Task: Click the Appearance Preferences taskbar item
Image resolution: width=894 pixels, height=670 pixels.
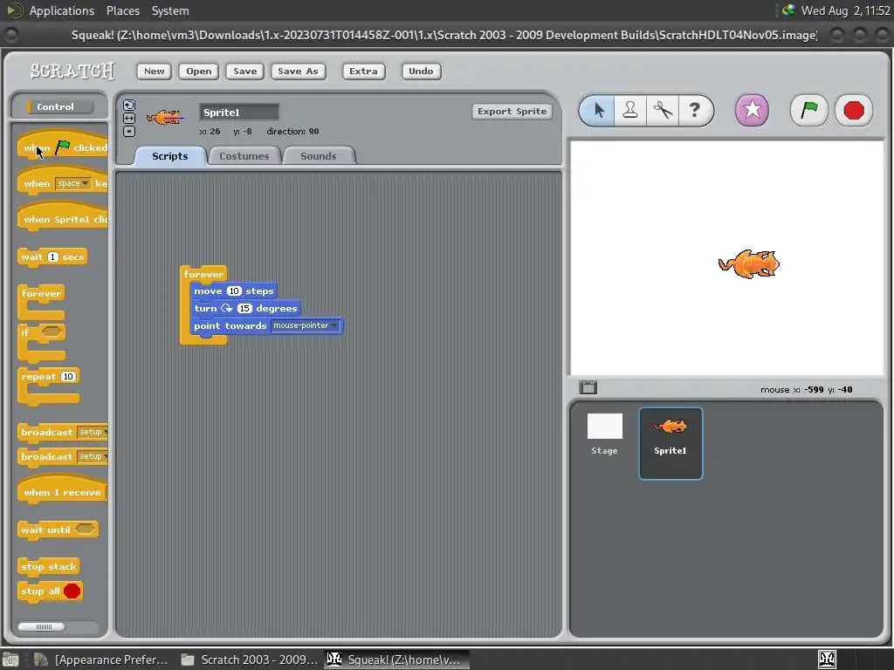Action: (x=101, y=660)
